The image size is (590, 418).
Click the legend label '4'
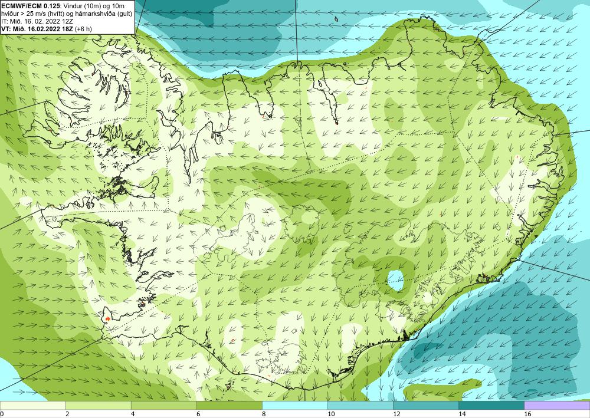[132, 414]
